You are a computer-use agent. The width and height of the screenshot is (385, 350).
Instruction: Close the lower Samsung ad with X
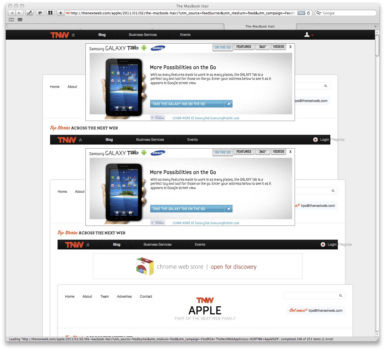click(x=290, y=152)
